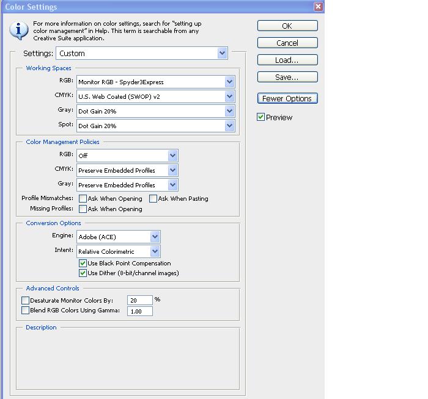The width and height of the screenshot is (428, 399).
Task: Open the Settings preset dropdown
Action: [222, 54]
